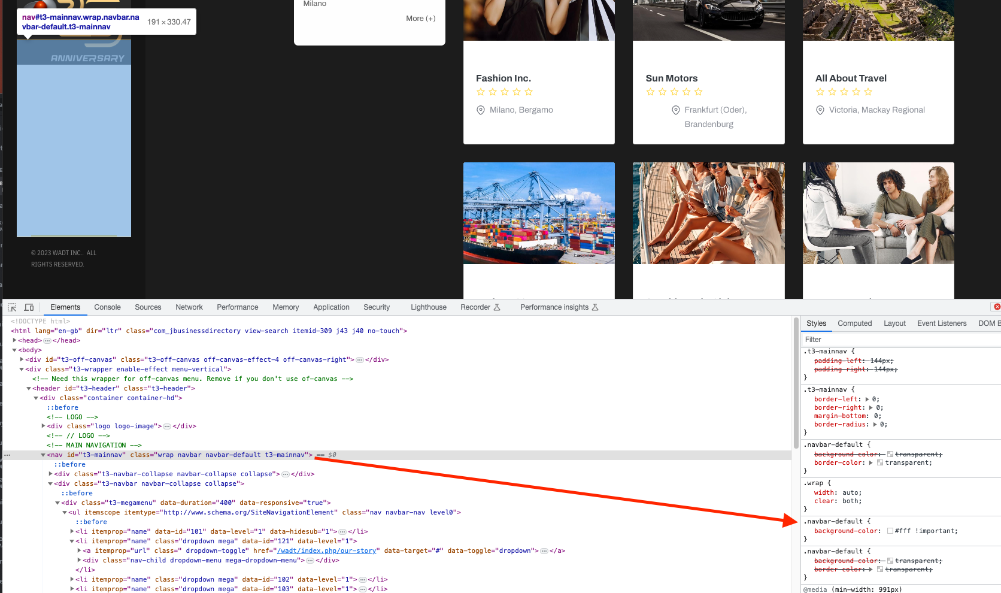Open the All About Travel listing title

point(851,78)
